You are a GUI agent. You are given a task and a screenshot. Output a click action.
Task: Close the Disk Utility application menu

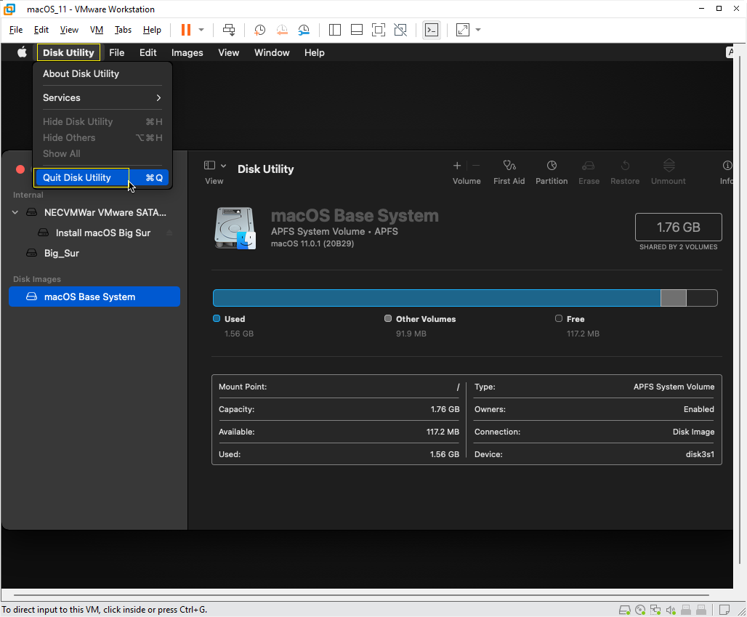[68, 52]
